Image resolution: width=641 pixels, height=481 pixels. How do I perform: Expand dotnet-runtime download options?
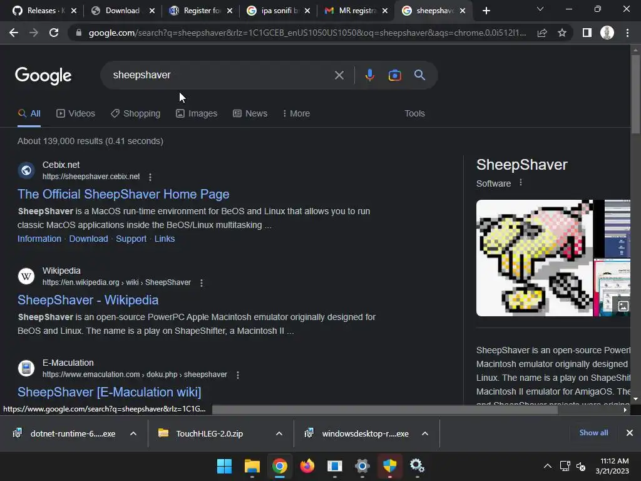point(133,433)
